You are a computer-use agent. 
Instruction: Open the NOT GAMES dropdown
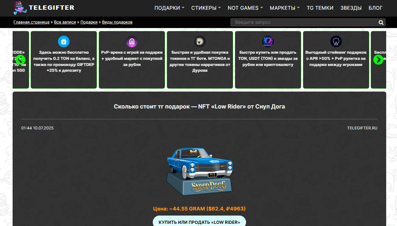click(245, 8)
